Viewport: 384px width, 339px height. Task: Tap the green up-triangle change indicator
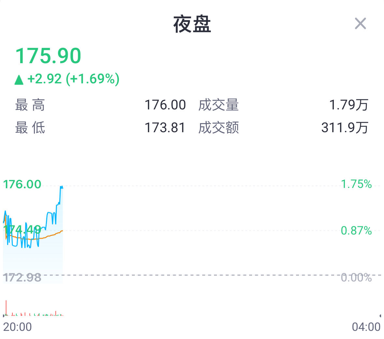19,79
